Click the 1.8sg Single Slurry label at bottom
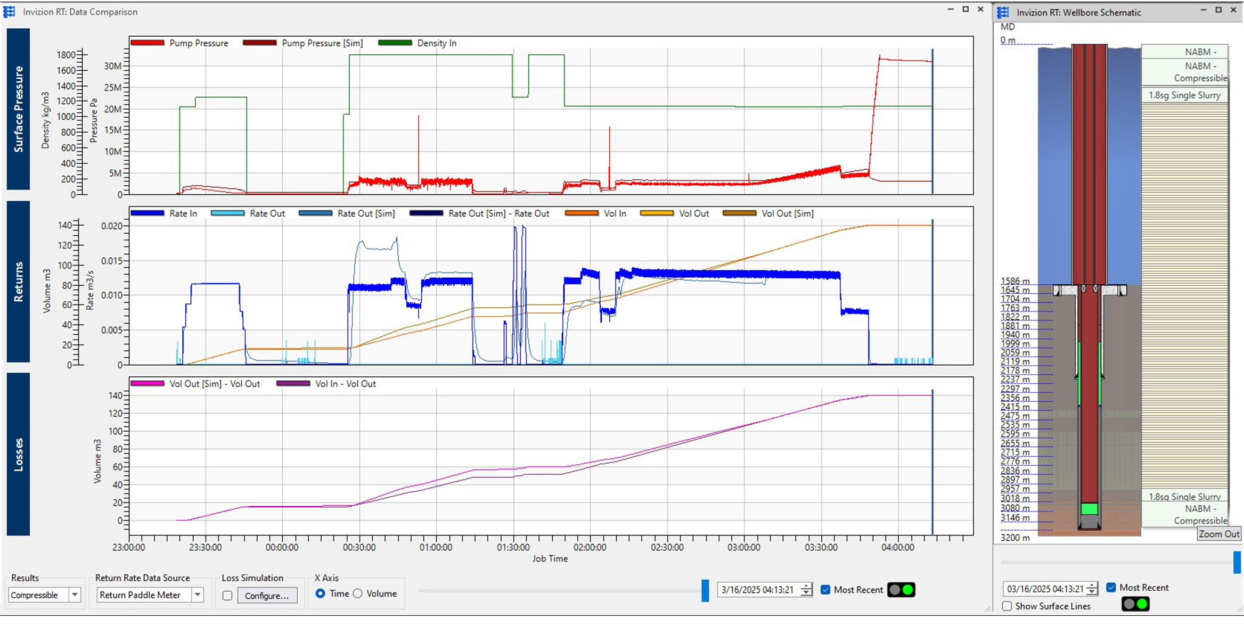 (x=1184, y=497)
